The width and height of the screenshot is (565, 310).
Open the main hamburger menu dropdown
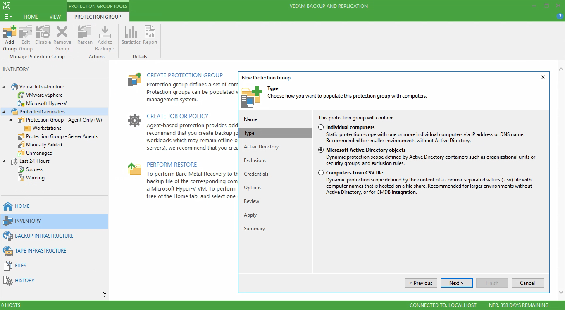pos(8,17)
